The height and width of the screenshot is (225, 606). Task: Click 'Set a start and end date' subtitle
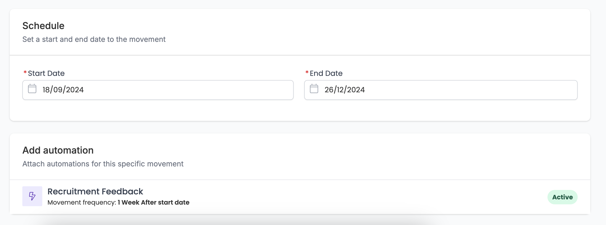pyautogui.click(x=94, y=39)
